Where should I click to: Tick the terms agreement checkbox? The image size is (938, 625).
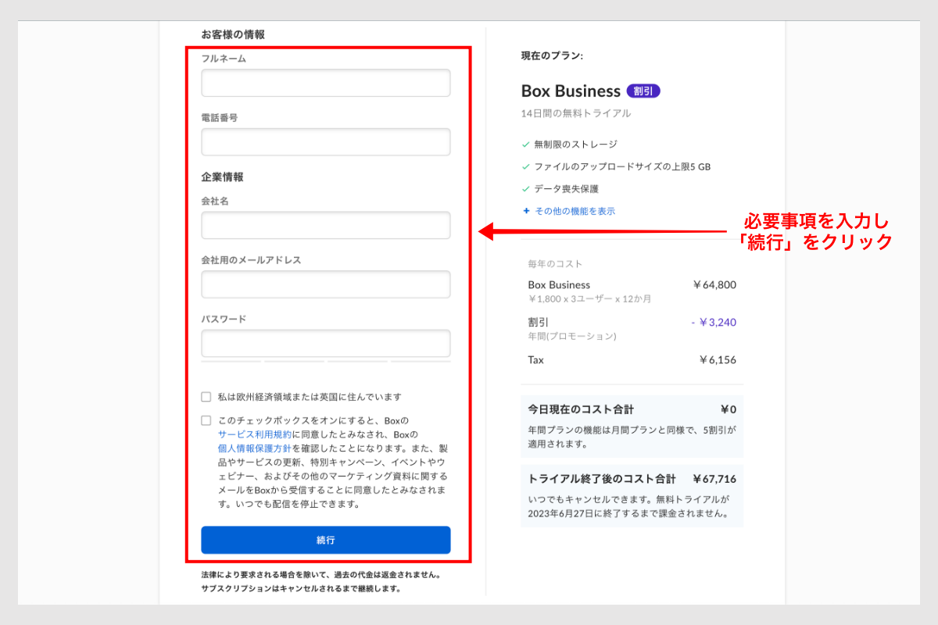206,420
